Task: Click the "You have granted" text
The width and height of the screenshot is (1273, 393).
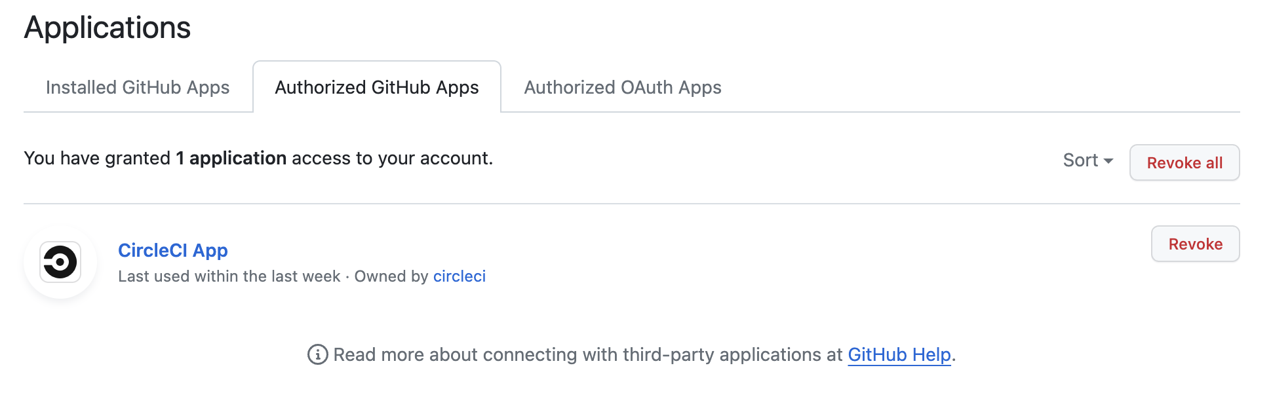Action: coord(97,159)
